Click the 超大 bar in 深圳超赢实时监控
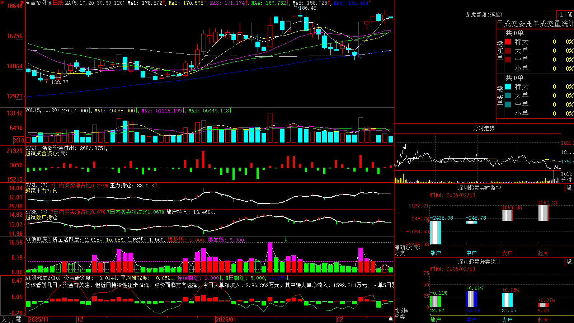Viewport: 574px width, 323px height. tap(543, 213)
